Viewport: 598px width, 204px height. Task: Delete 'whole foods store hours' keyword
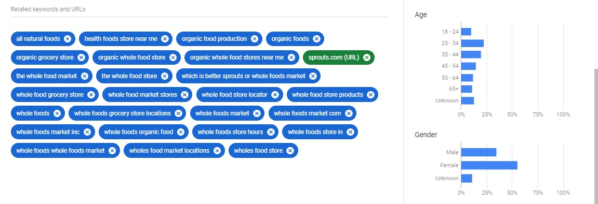point(270,132)
